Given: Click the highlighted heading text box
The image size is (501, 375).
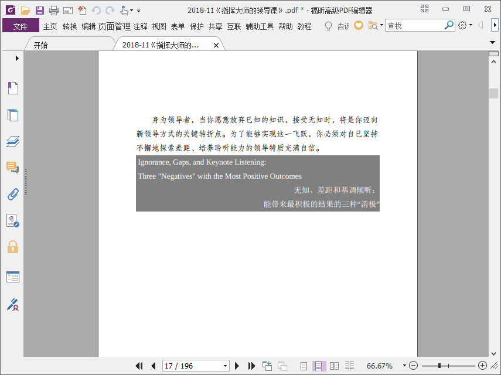Looking at the screenshot, I should click(x=257, y=183).
